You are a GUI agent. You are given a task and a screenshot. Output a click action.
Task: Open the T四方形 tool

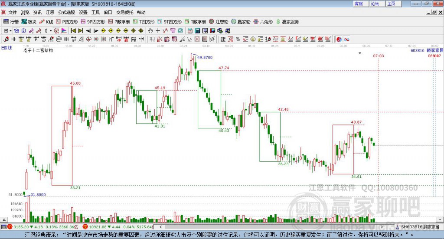(144, 22)
